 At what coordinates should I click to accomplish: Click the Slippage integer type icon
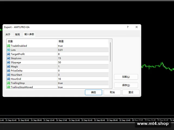(8, 62)
